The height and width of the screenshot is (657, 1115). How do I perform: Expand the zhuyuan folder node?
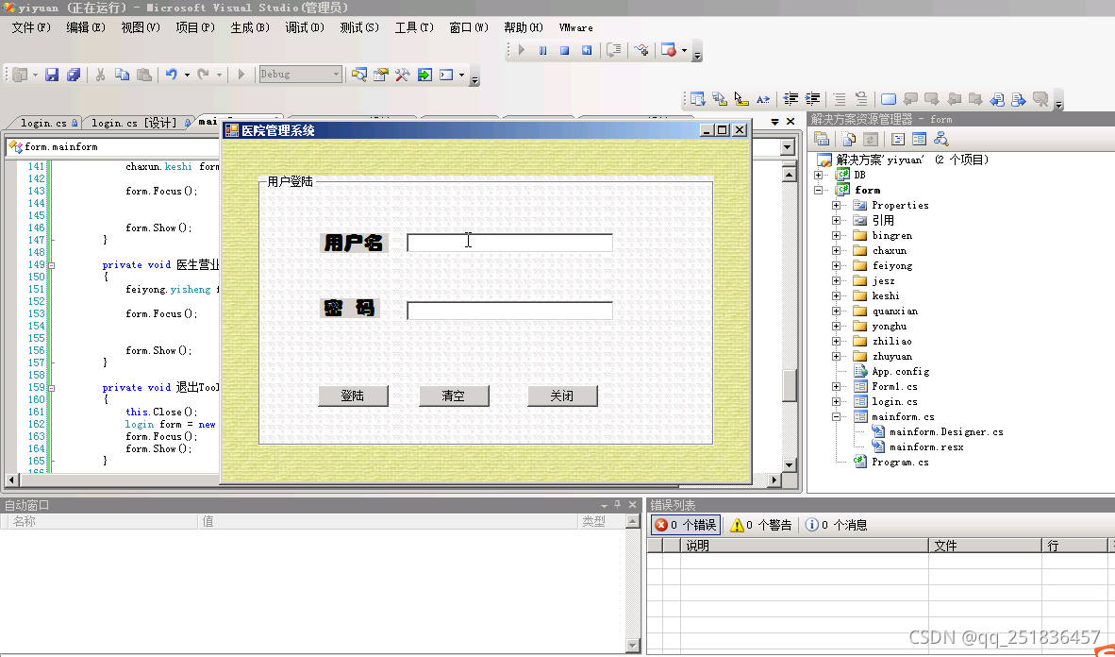(x=836, y=357)
